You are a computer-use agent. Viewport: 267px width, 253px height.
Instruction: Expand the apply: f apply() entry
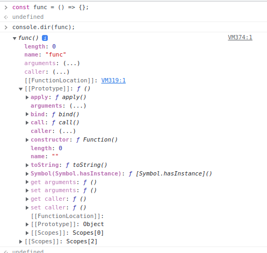(27, 97)
